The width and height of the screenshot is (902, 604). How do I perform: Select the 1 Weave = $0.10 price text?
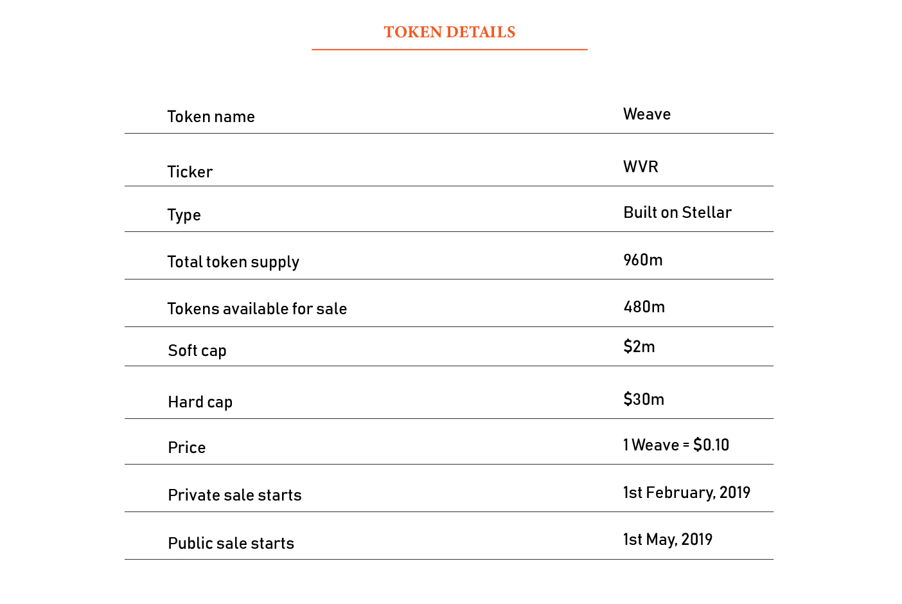pyautogui.click(x=676, y=445)
